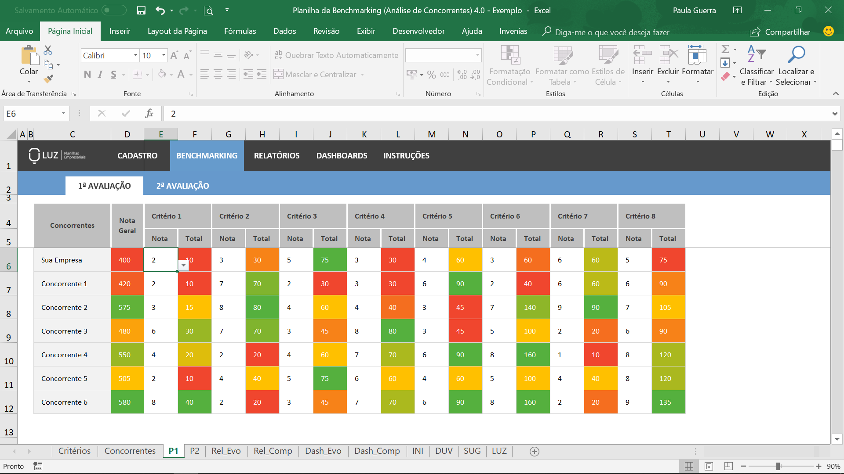Open the Calibri font name dropdown
This screenshot has width=844, height=474.
[x=135, y=55]
